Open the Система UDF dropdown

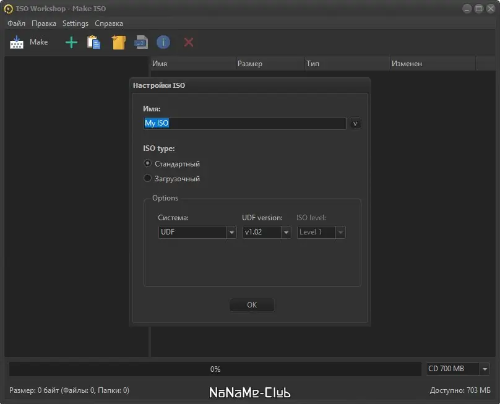[x=231, y=232]
